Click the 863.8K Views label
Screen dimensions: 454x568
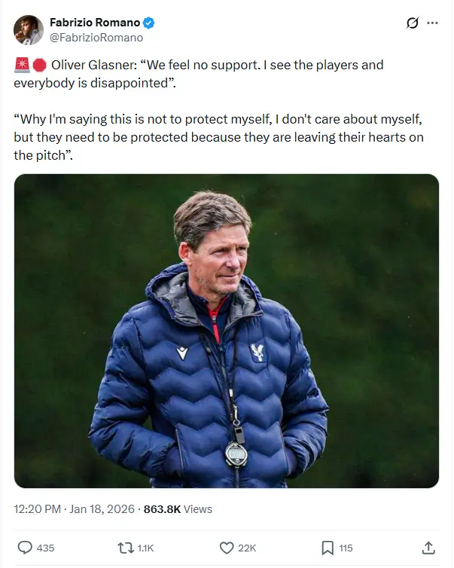(178, 509)
